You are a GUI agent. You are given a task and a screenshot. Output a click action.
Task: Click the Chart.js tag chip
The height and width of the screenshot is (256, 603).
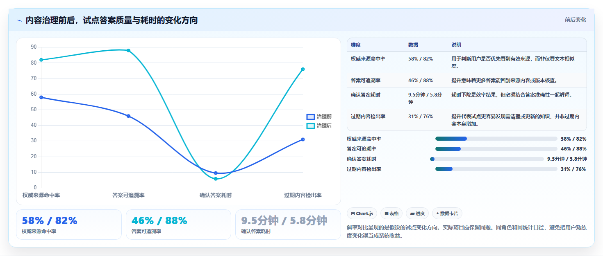362,213
